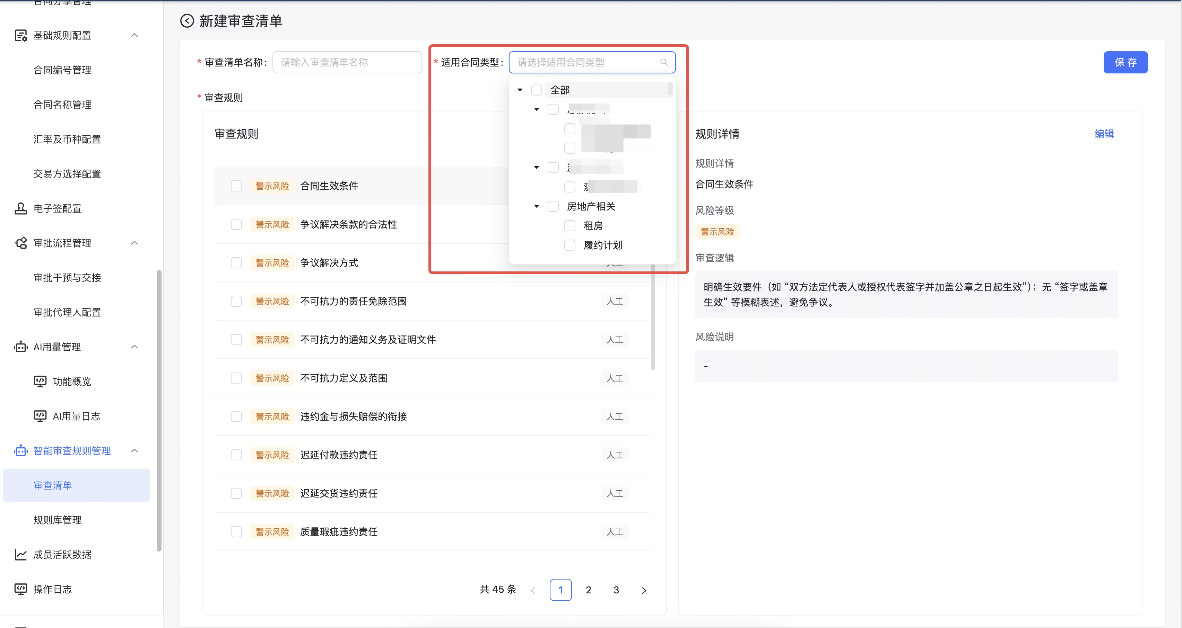Click the previous page left arrow
1182x628 pixels.
pyautogui.click(x=533, y=590)
